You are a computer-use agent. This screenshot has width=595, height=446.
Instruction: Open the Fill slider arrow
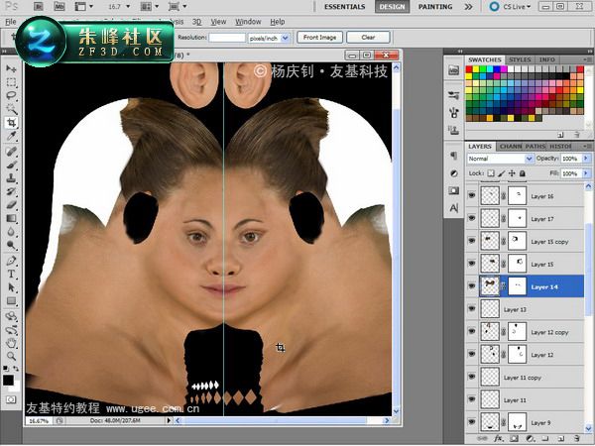[x=586, y=173]
